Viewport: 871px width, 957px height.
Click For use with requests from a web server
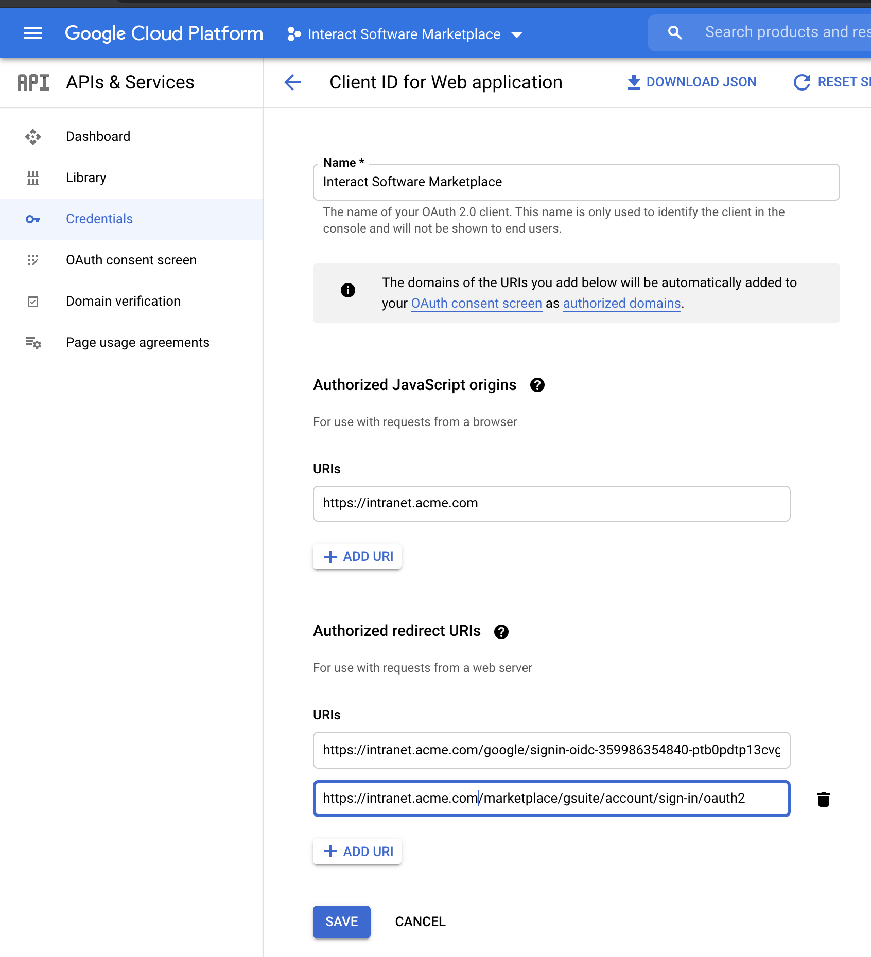point(423,668)
